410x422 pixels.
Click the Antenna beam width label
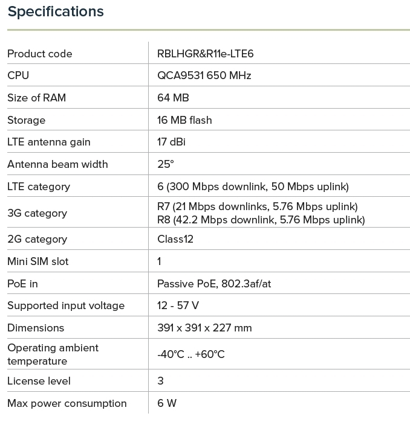(x=57, y=164)
